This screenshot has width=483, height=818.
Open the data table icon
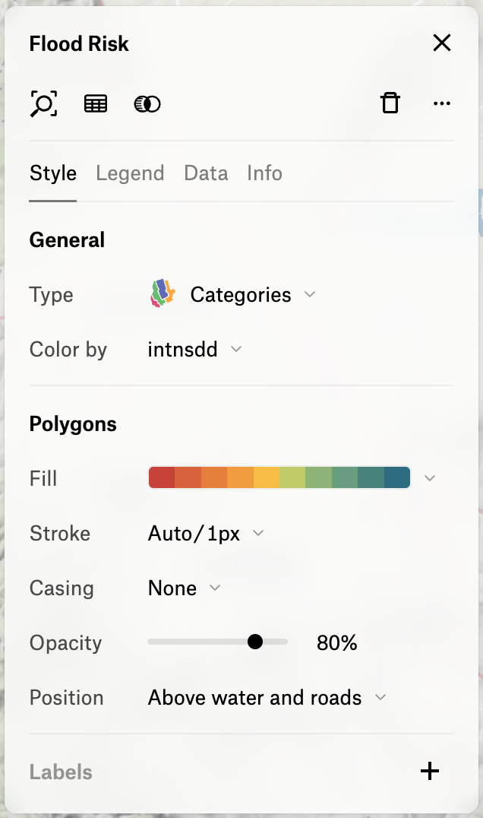pos(96,104)
